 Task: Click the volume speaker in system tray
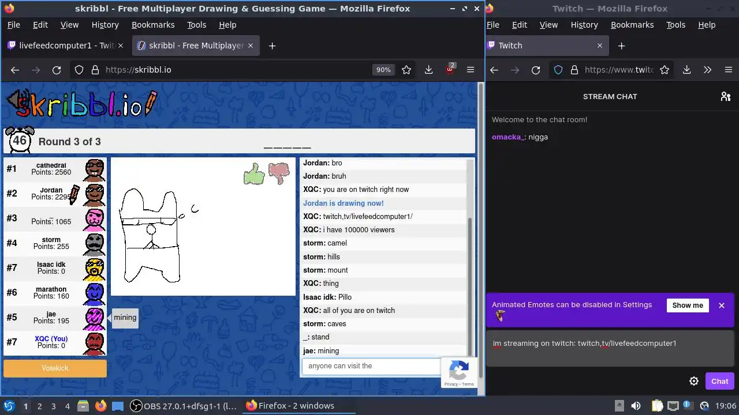636,406
